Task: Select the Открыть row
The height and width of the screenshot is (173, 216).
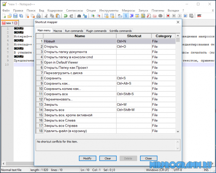Action: click(x=106, y=46)
